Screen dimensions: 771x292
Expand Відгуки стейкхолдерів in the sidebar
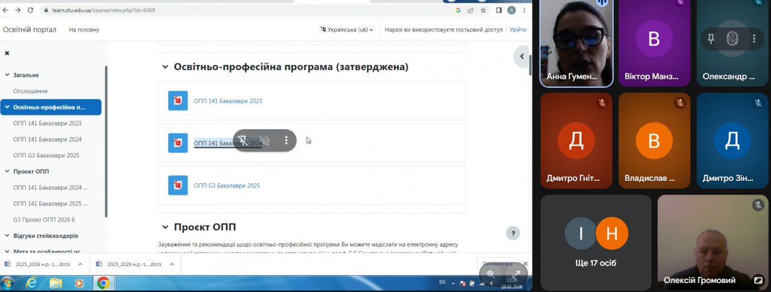pyautogui.click(x=7, y=236)
